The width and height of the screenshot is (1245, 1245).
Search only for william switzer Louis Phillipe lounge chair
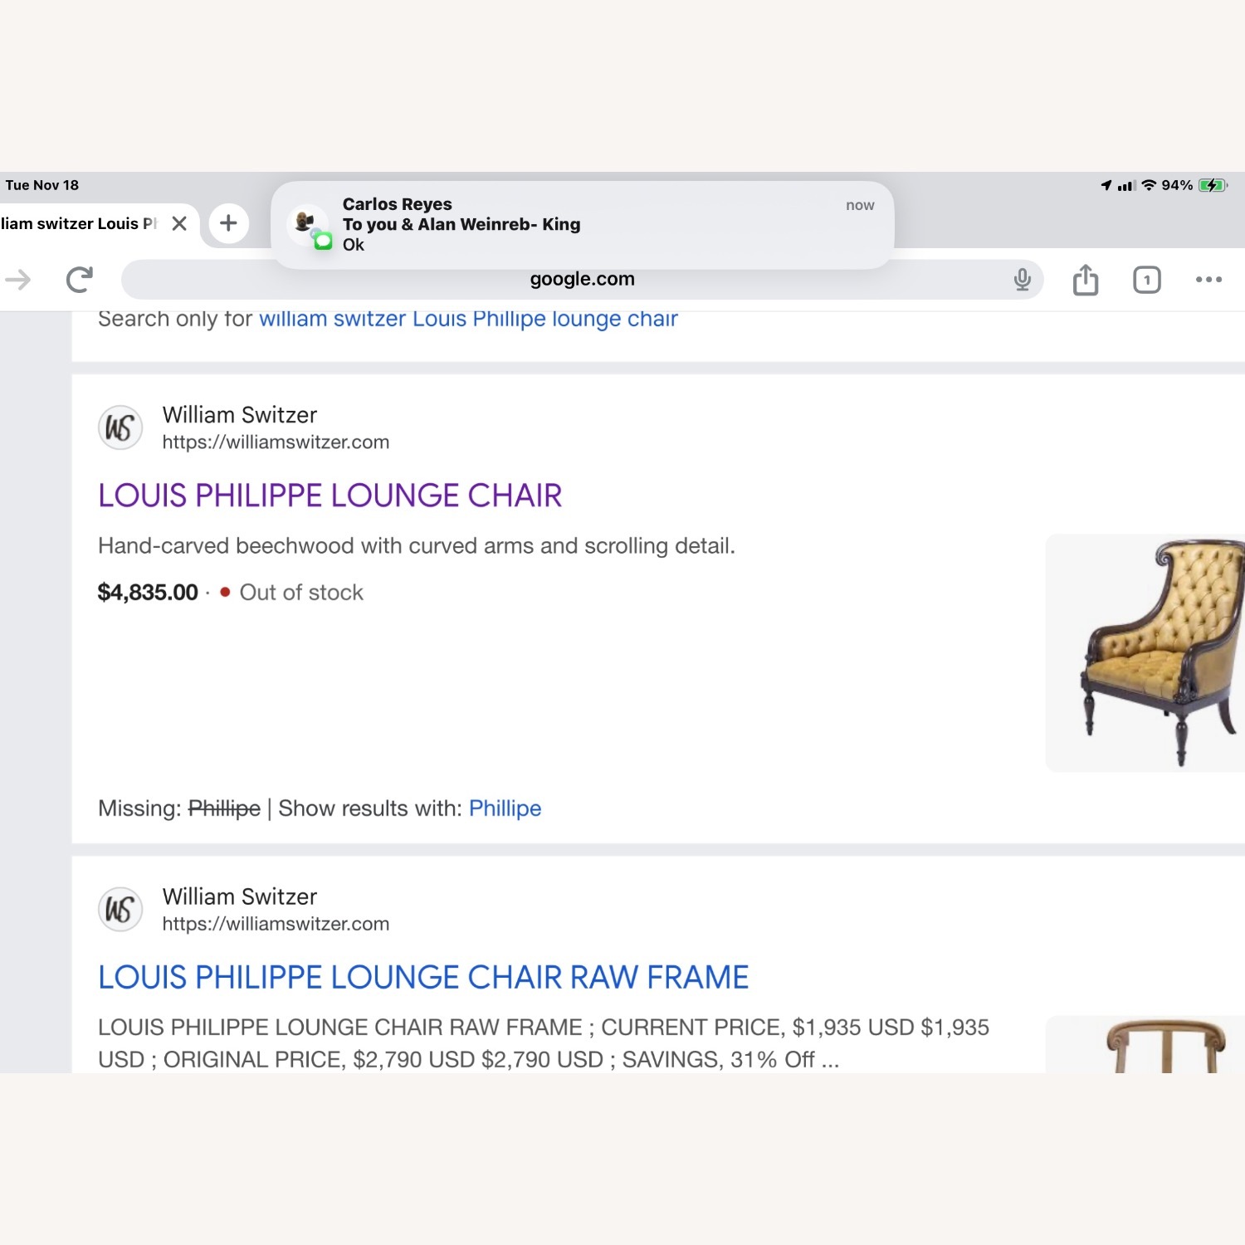coord(467,318)
